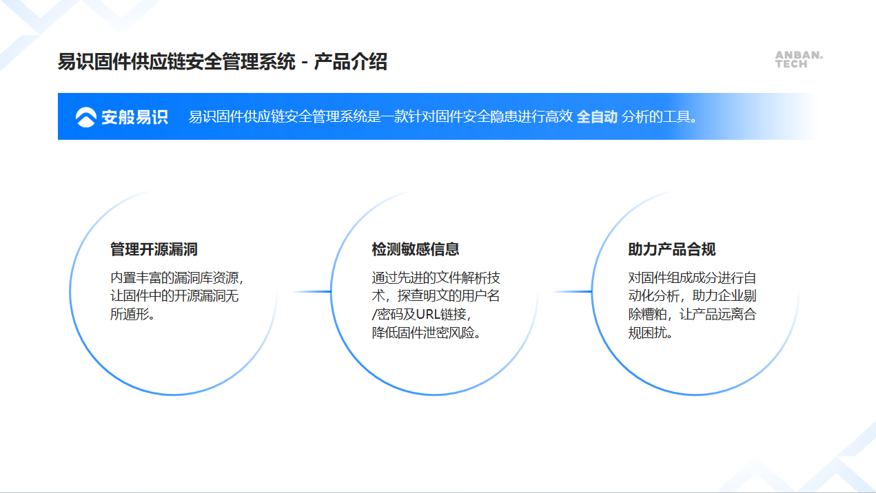
Task: Select the 安般易识 brand name text
Action: (x=135, y=117)
